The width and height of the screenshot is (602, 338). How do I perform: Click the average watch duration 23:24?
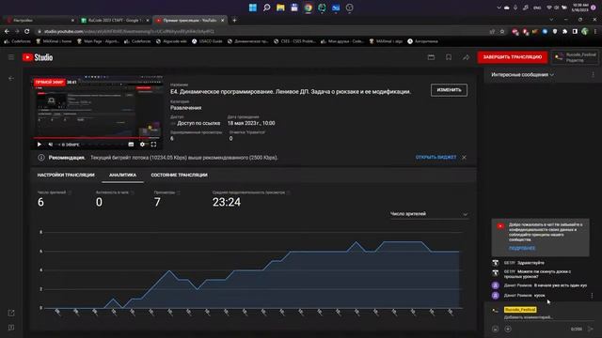pos(227,203)
